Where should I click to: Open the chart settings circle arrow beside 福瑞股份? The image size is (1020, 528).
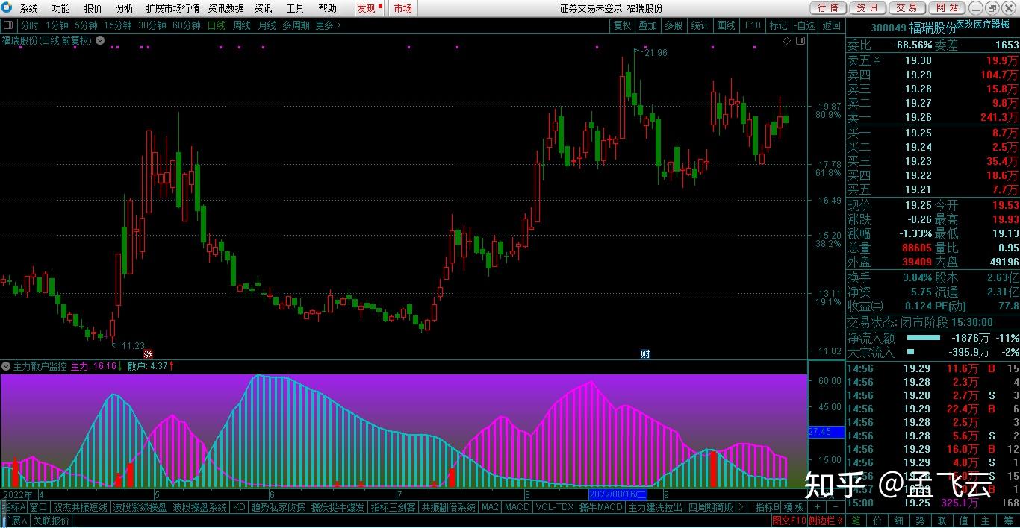(x=99, y=40)
